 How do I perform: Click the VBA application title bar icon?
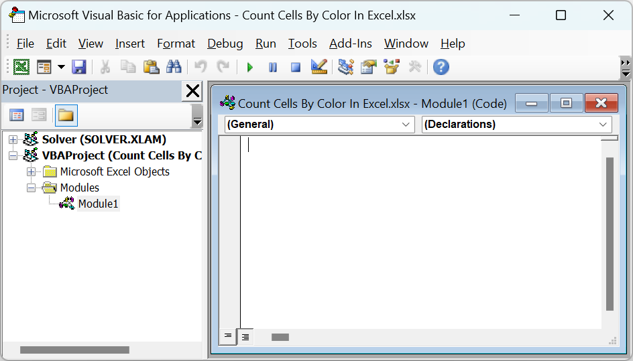pos(17,15)
